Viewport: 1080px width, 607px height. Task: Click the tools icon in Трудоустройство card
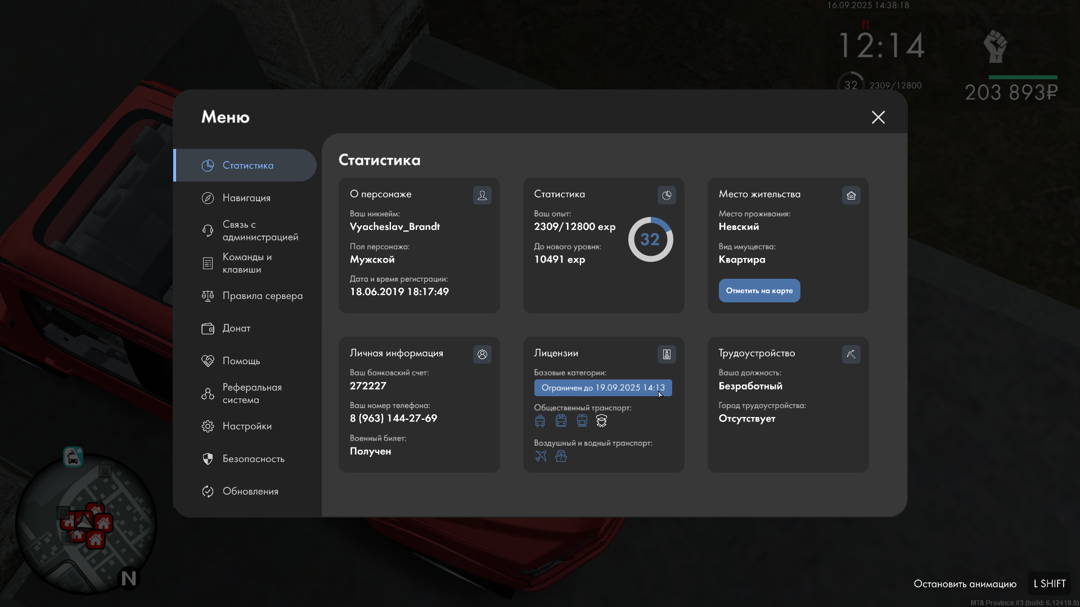(851, 354)
